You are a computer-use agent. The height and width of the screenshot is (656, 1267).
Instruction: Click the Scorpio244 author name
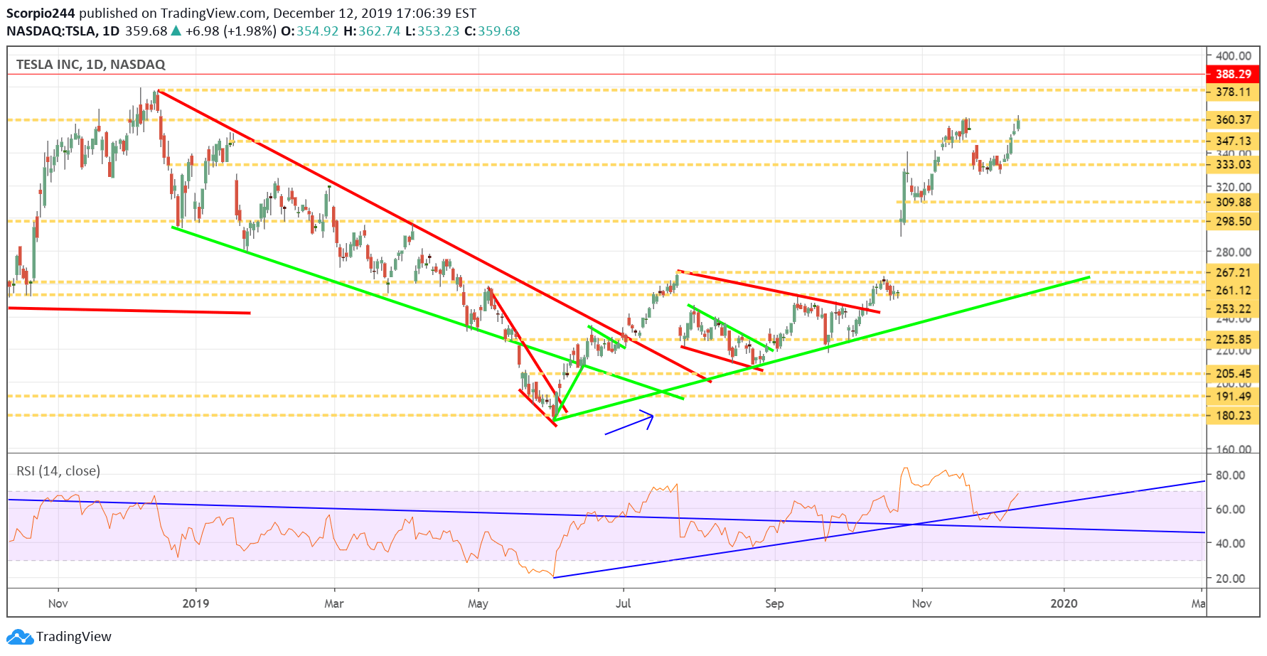41,14
